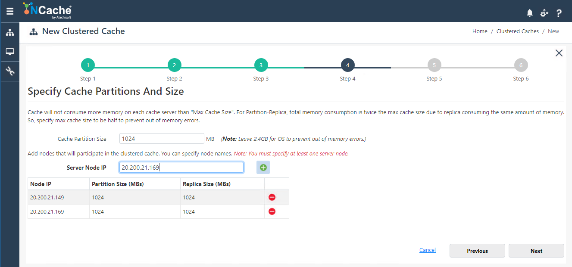Image resolution: width=572 pixels, height=267 pixels.
Task: Click the Node IP column header
Action: [x=59, y=184]
